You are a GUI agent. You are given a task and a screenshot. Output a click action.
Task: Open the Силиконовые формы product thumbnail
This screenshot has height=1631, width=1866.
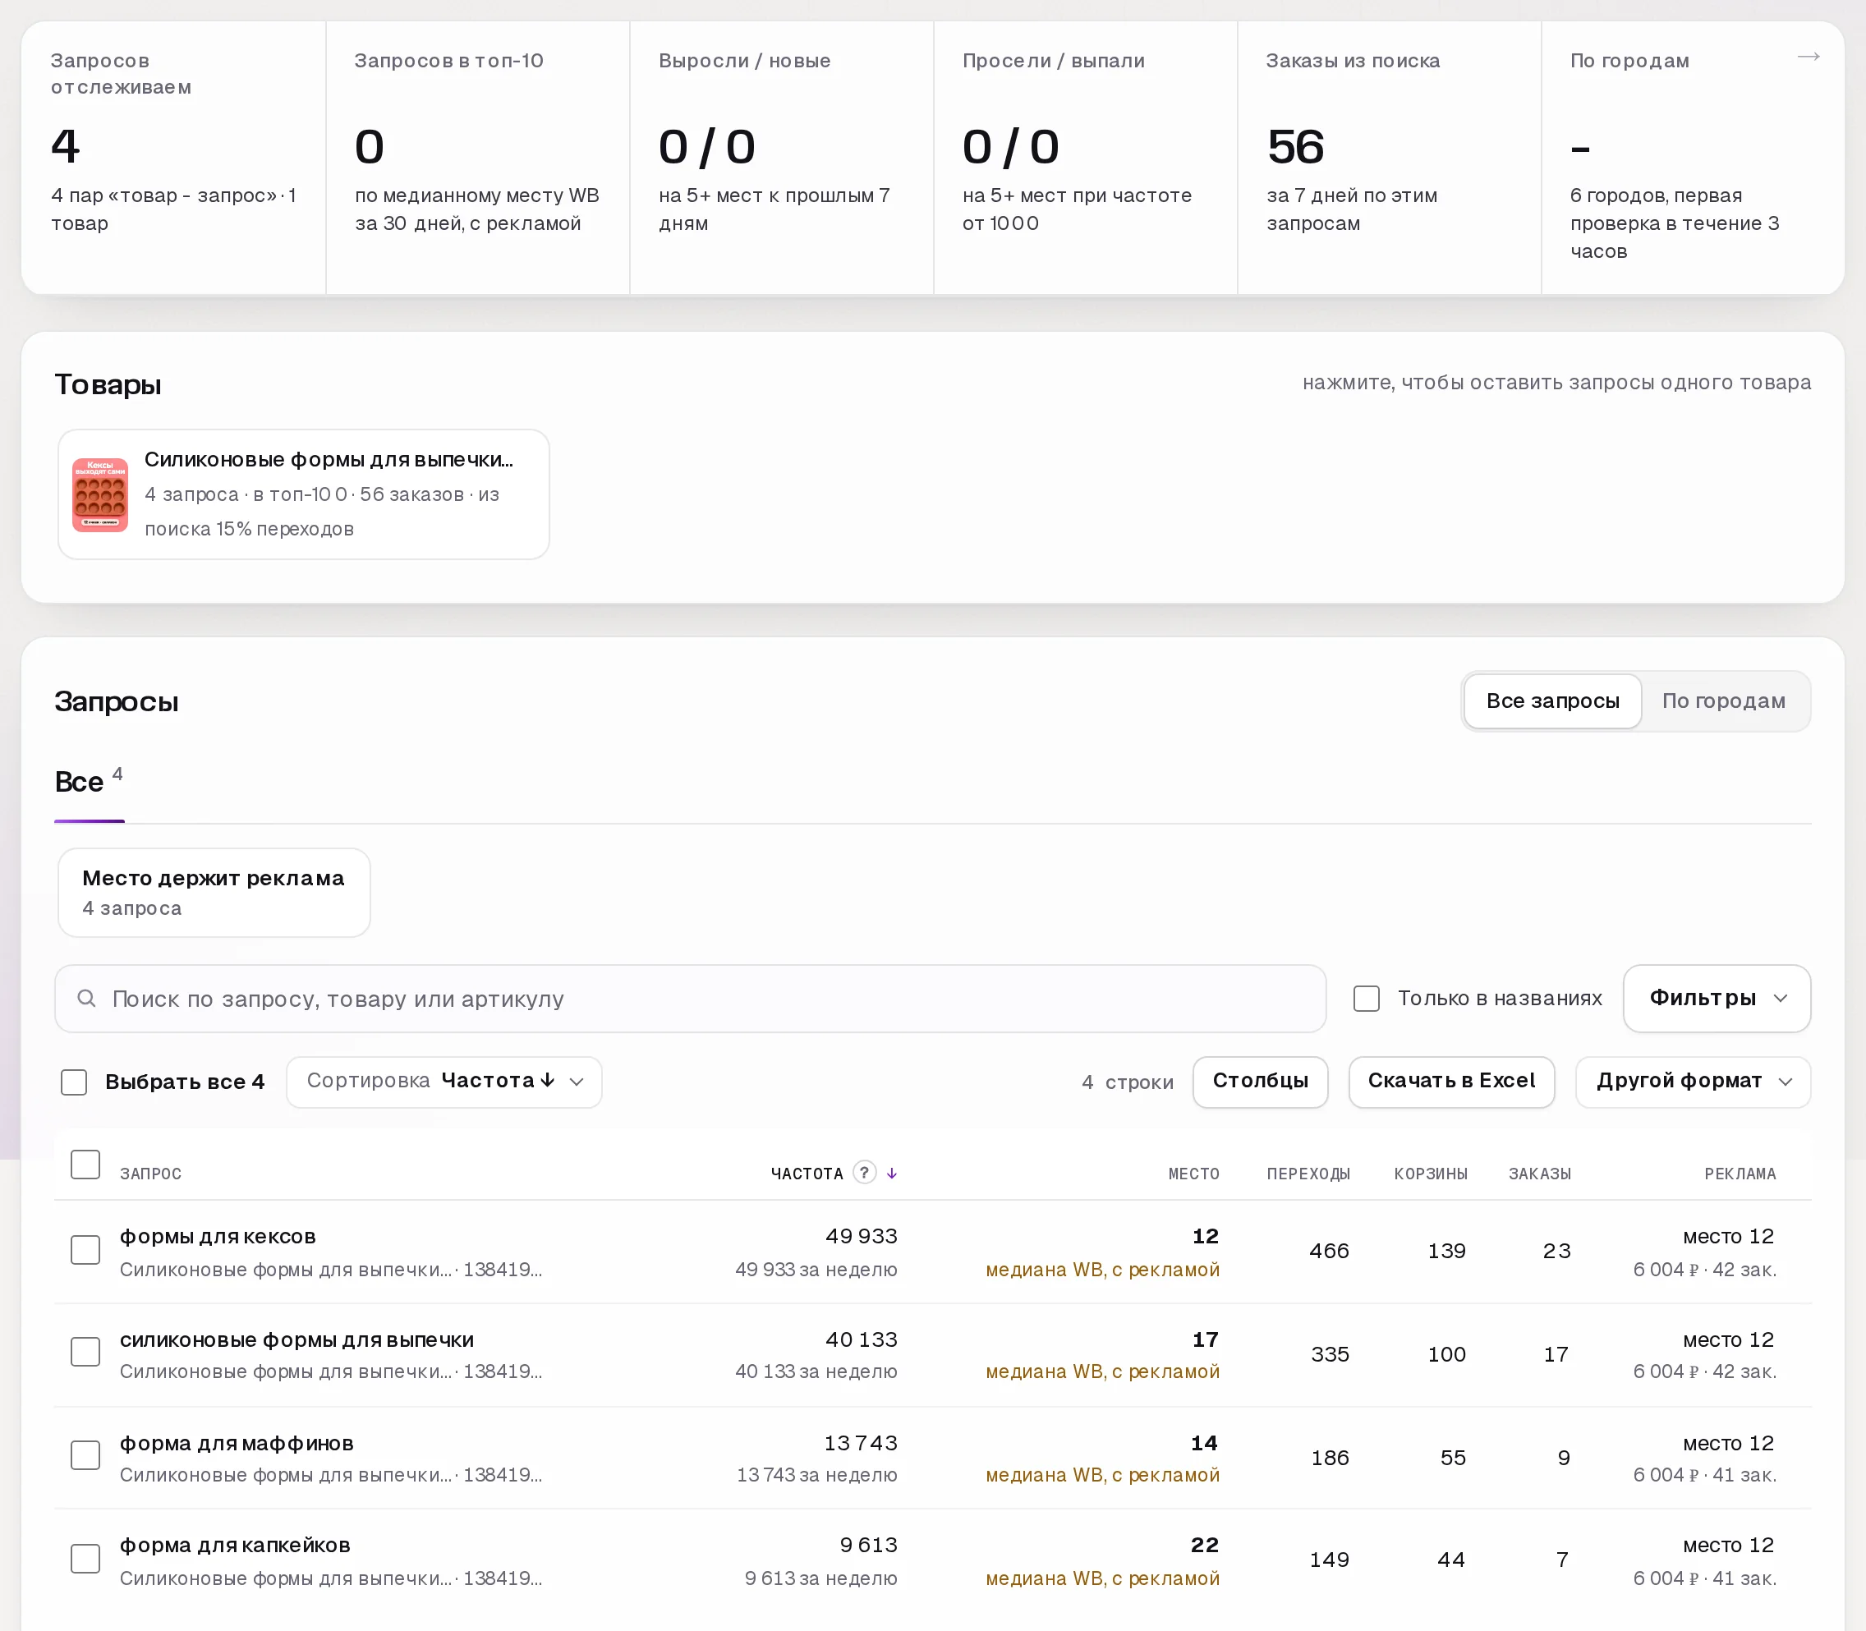(x=100, y=494)
